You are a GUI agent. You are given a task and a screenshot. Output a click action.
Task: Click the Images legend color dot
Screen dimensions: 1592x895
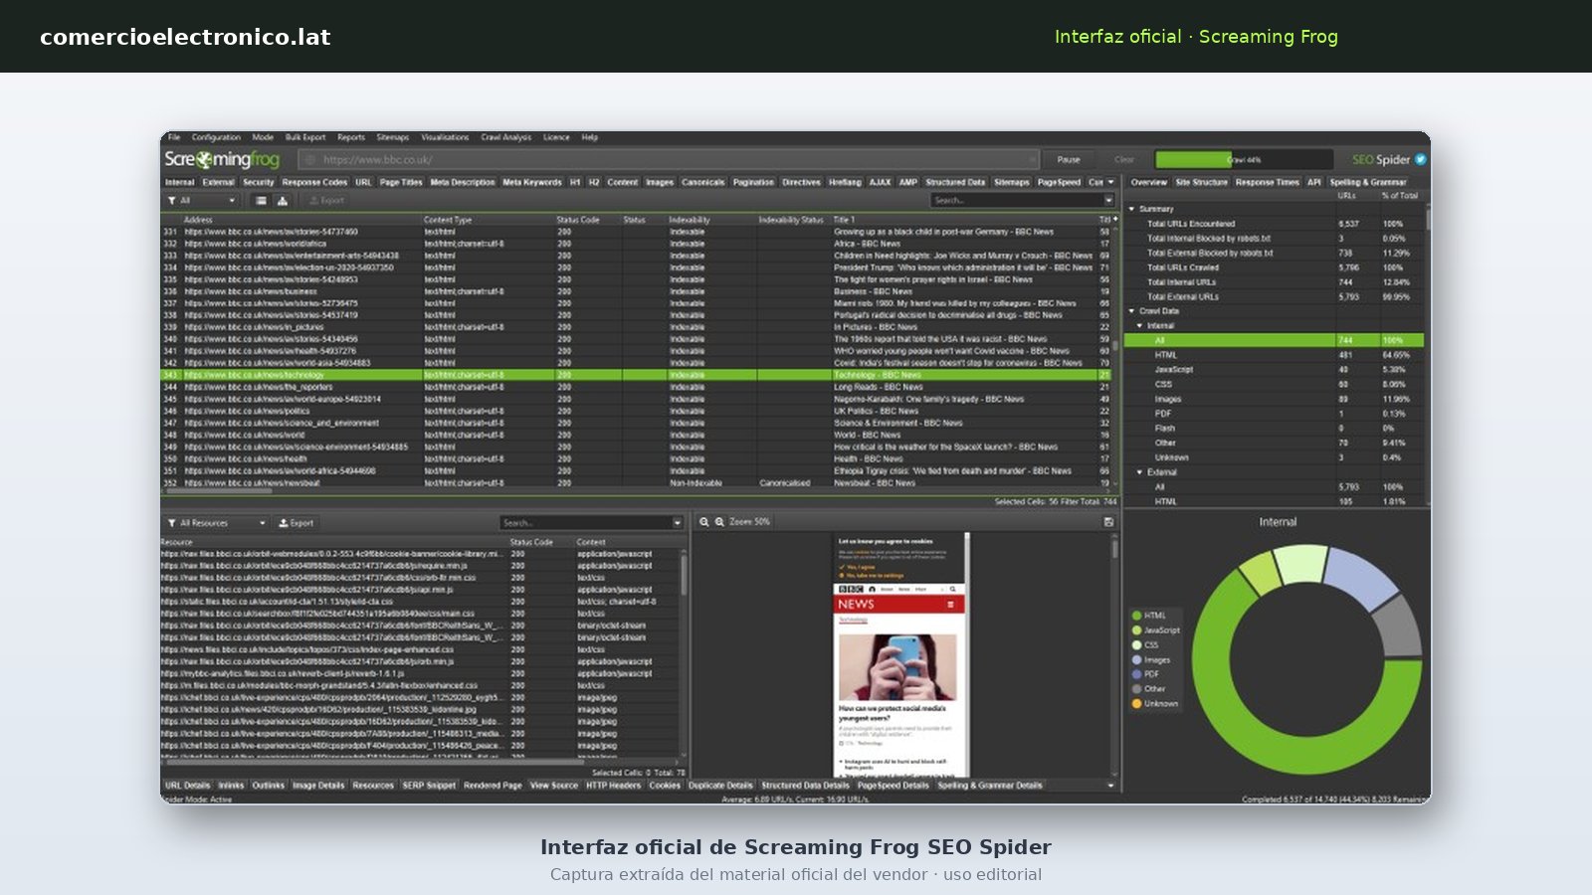click(x=1136, y=659)
